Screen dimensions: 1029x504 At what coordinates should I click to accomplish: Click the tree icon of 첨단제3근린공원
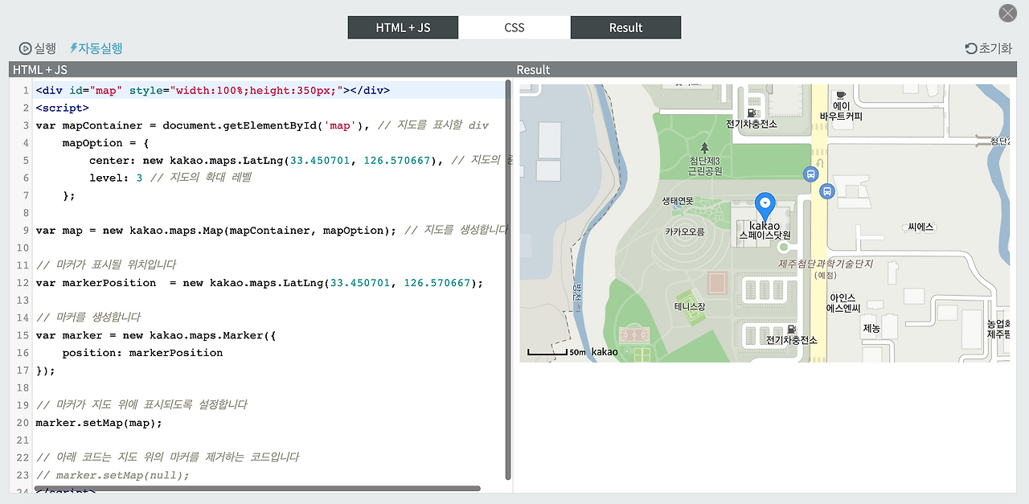pos(705,148)
